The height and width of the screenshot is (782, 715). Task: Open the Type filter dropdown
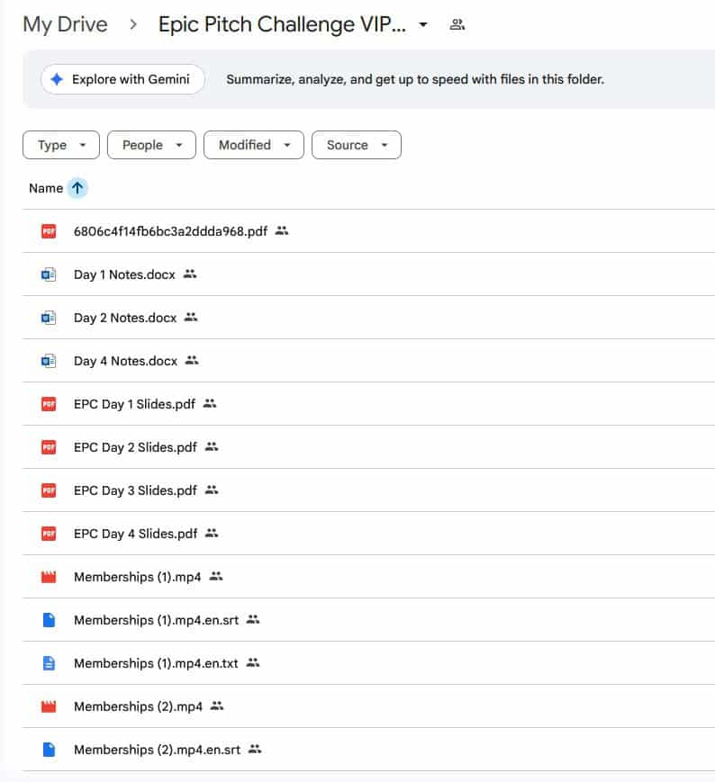[61, 145]
